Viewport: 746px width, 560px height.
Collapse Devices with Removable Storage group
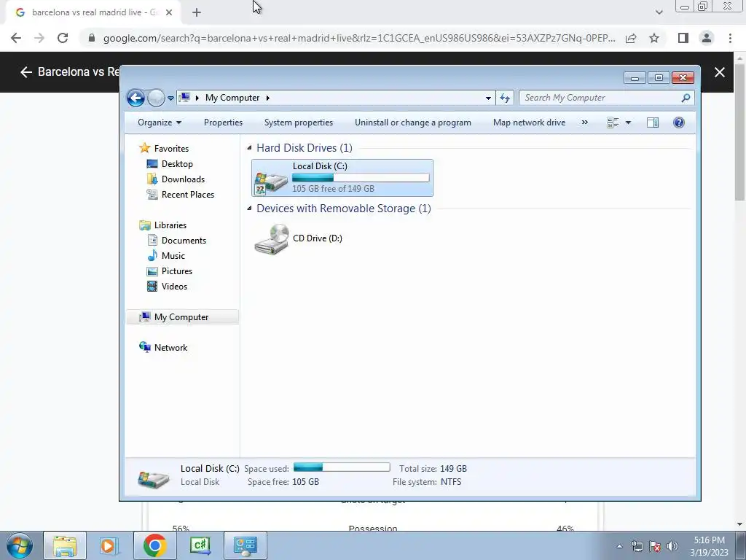pyautogui.click(x=249, y=208)
